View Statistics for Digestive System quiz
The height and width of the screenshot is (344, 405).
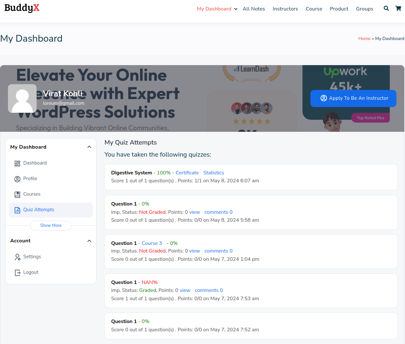(x=213, y=173)
